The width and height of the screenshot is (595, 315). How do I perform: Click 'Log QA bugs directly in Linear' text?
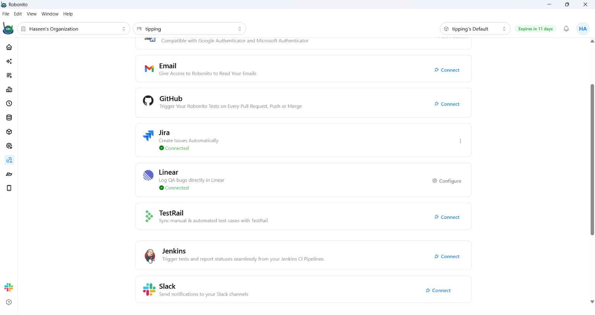192,180
